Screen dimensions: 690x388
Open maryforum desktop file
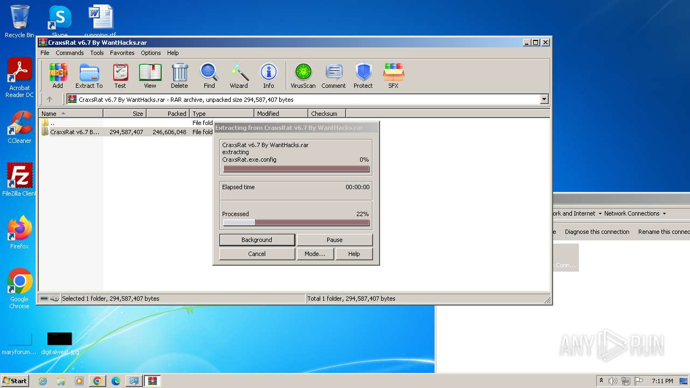coord(19,344)
